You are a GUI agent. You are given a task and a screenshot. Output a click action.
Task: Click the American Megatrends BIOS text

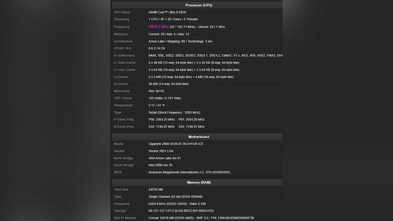click(x=189, y=173)
